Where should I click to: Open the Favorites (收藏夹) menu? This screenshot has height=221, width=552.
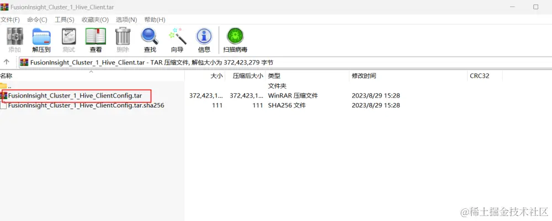tap(95, 20)
